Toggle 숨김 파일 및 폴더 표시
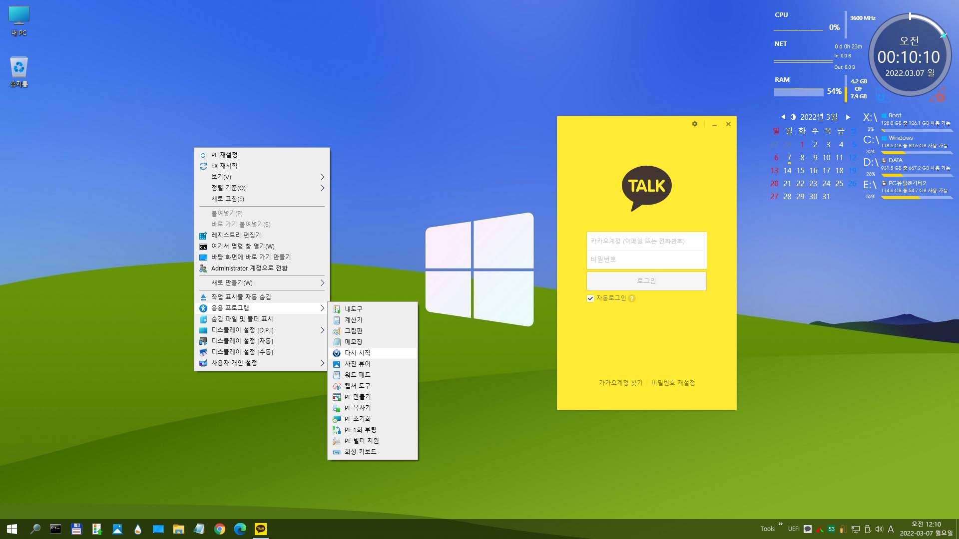 [262, 319]
